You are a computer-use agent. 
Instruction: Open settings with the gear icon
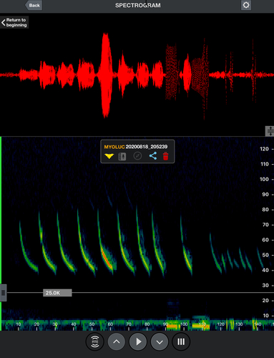coord(246,5)
